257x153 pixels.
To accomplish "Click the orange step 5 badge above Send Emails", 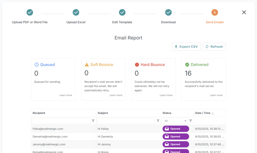I will (x=215, y=12).
